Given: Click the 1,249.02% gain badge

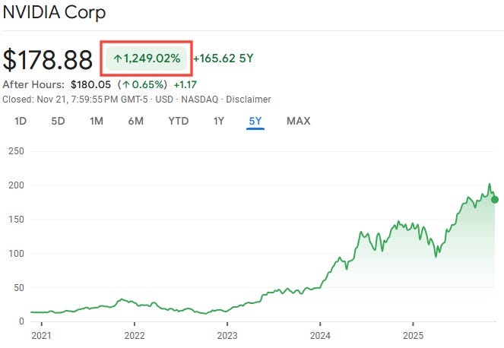Looking at the screenshot, I should [147, 59].
